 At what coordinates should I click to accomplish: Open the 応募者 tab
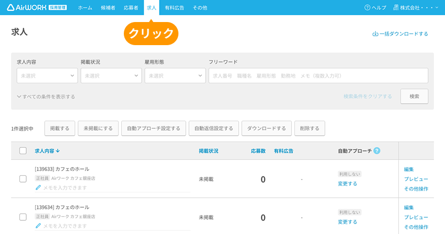pos(131,8)
